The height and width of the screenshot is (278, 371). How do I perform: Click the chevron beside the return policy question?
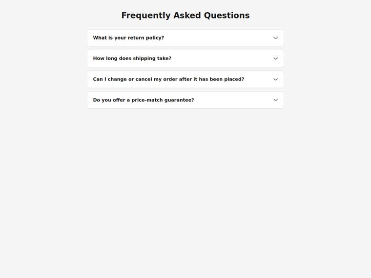275,38
